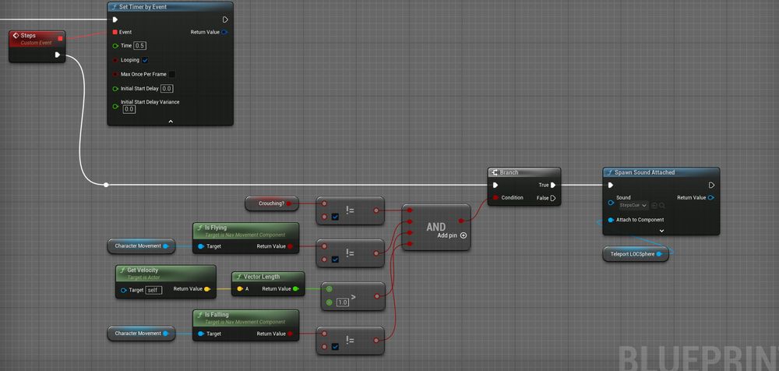Click the Attach to Component pin
Screen dimensions: 779x371
pyautogui.click(x=611, y=220)
